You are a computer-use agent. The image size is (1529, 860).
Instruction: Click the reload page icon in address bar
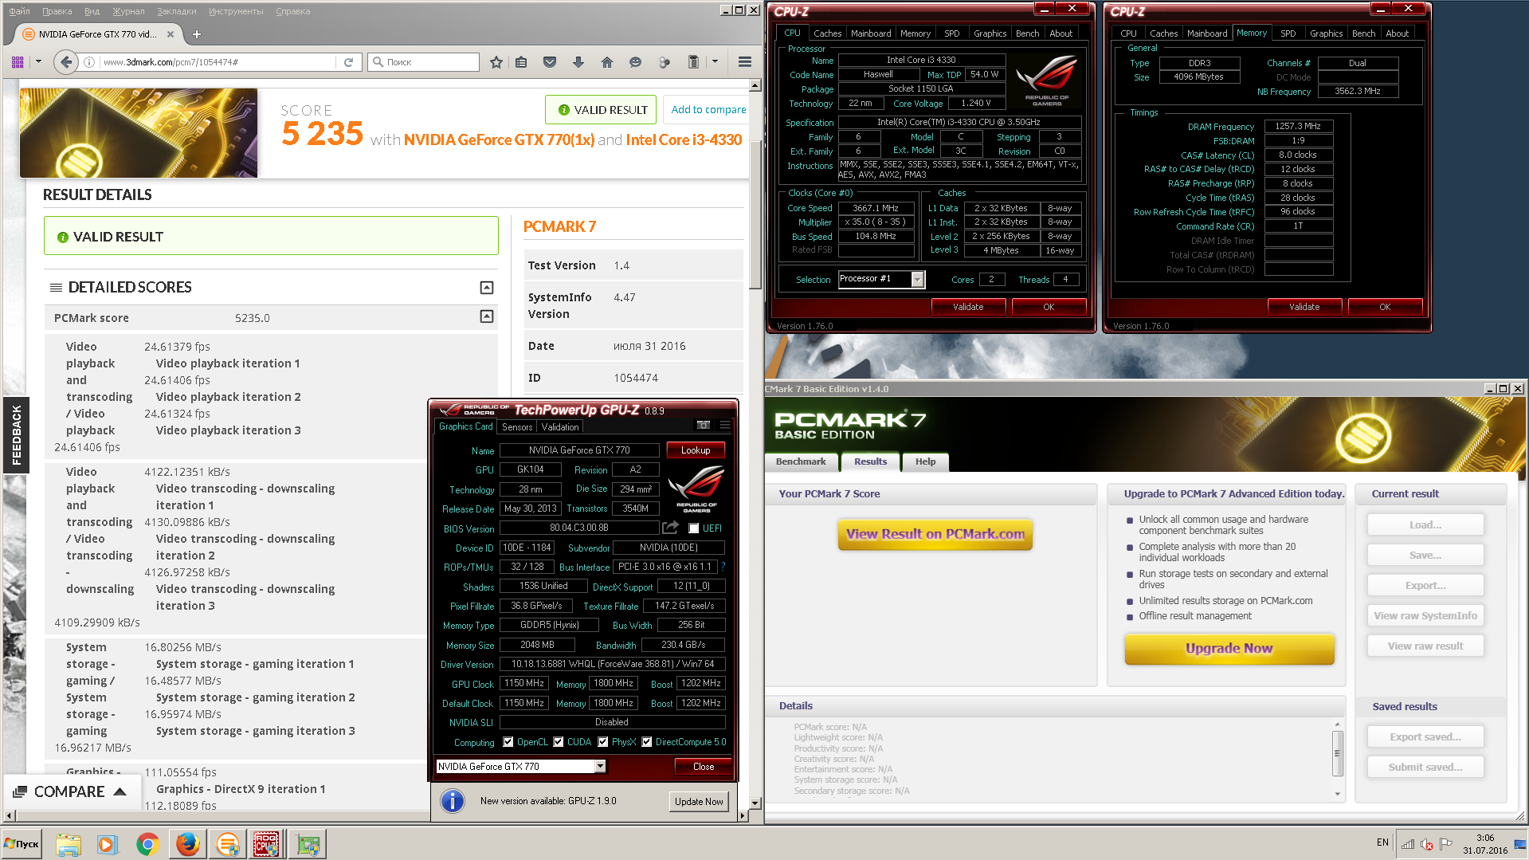click(x=348, y=62)
